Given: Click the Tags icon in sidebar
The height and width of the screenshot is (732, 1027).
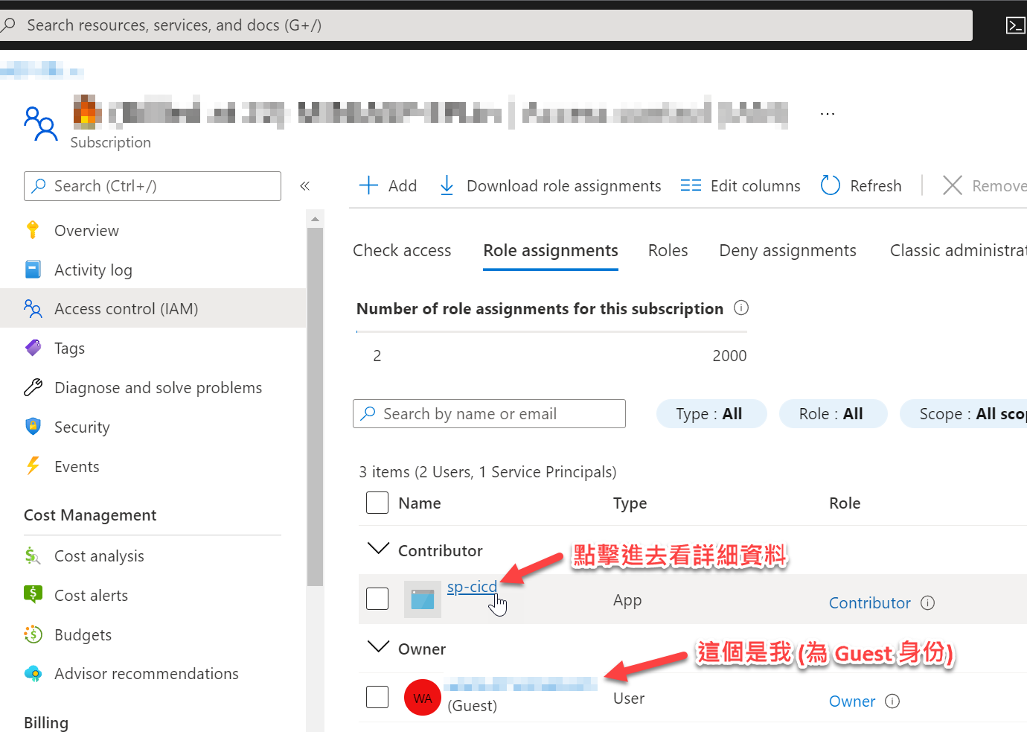Looking at the screenshot, I should coord(33,348).
